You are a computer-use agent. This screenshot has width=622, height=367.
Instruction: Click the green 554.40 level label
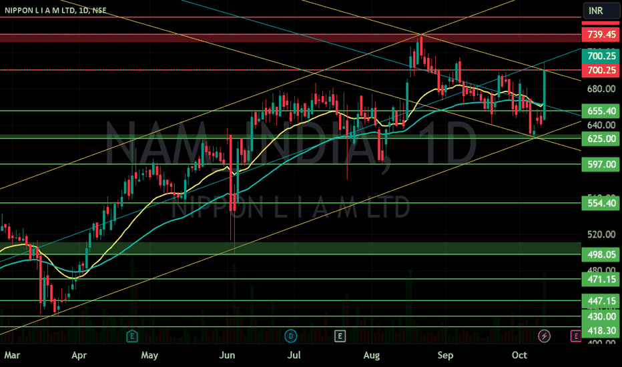[x=601, y=203]
